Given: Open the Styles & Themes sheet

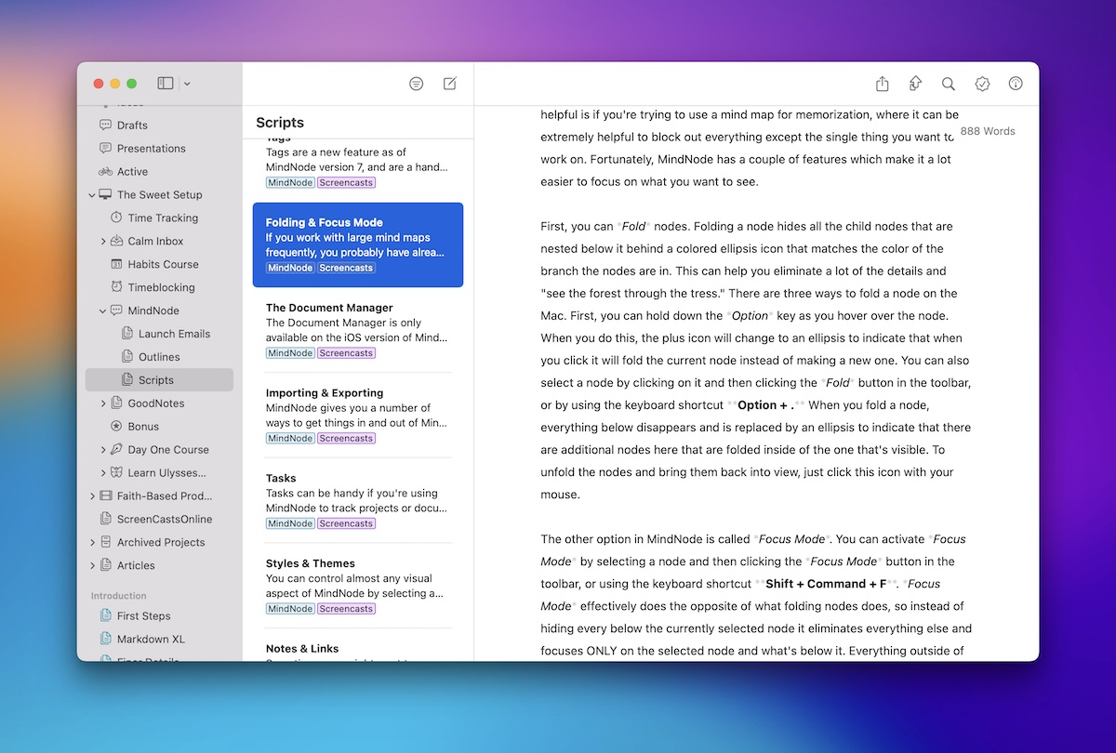Looking at the screenshot, I should coord(358,586).
